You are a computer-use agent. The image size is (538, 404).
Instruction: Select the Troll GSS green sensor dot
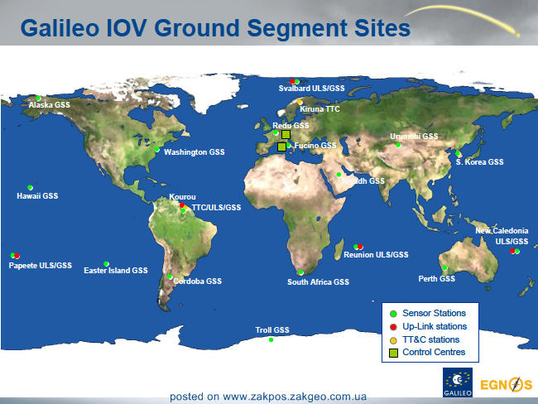[x=271, y=339]
